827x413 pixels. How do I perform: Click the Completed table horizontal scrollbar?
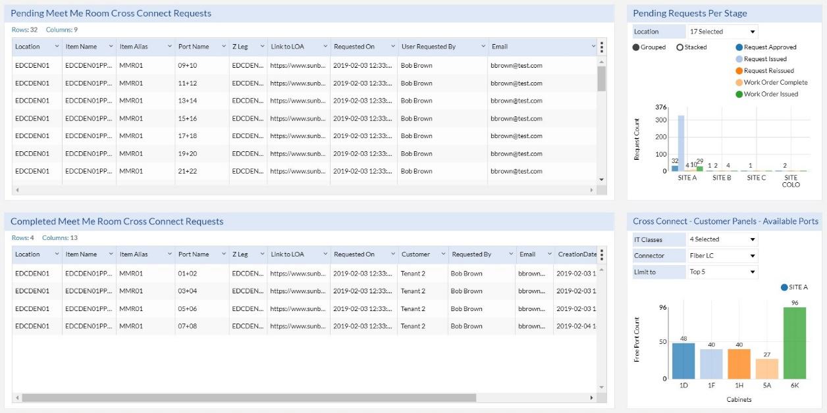pos(249,398)
